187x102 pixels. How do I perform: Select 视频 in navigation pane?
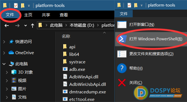coord(22,80)
